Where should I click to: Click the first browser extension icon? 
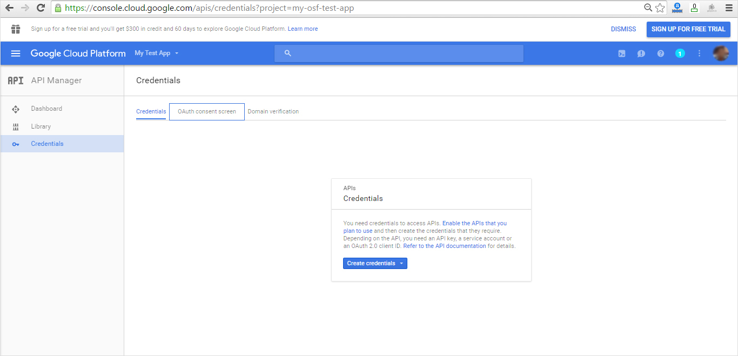tap(677, 8)
